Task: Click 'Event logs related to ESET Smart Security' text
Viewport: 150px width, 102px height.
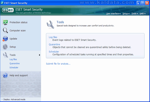Action: click(74, 40)
